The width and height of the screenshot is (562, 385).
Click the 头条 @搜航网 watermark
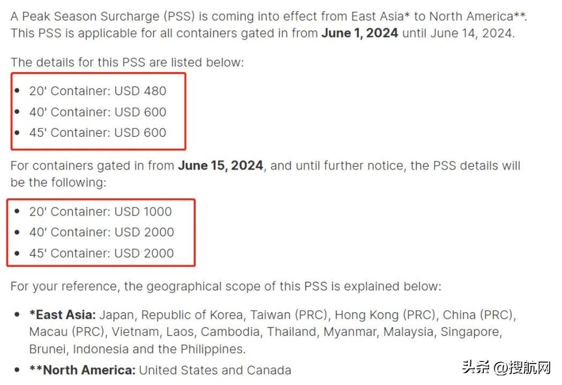tap(506, 367)
